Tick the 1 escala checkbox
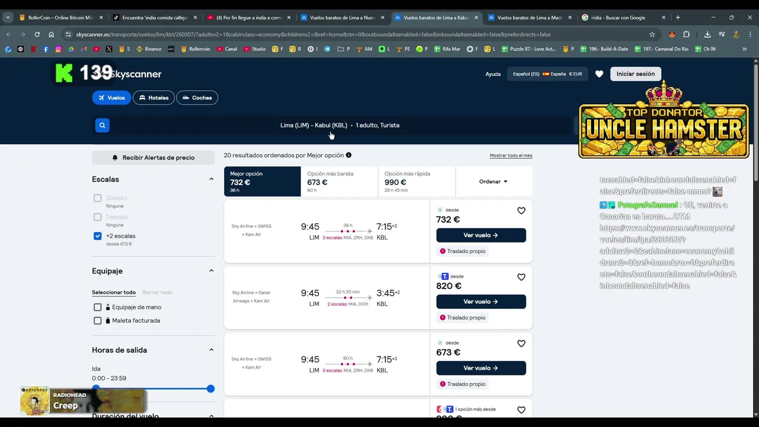Screen dimensions: 759x427 [98, 217]
